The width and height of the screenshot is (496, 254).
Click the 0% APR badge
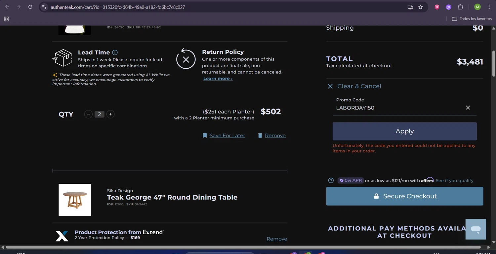[x=351, y=180]
